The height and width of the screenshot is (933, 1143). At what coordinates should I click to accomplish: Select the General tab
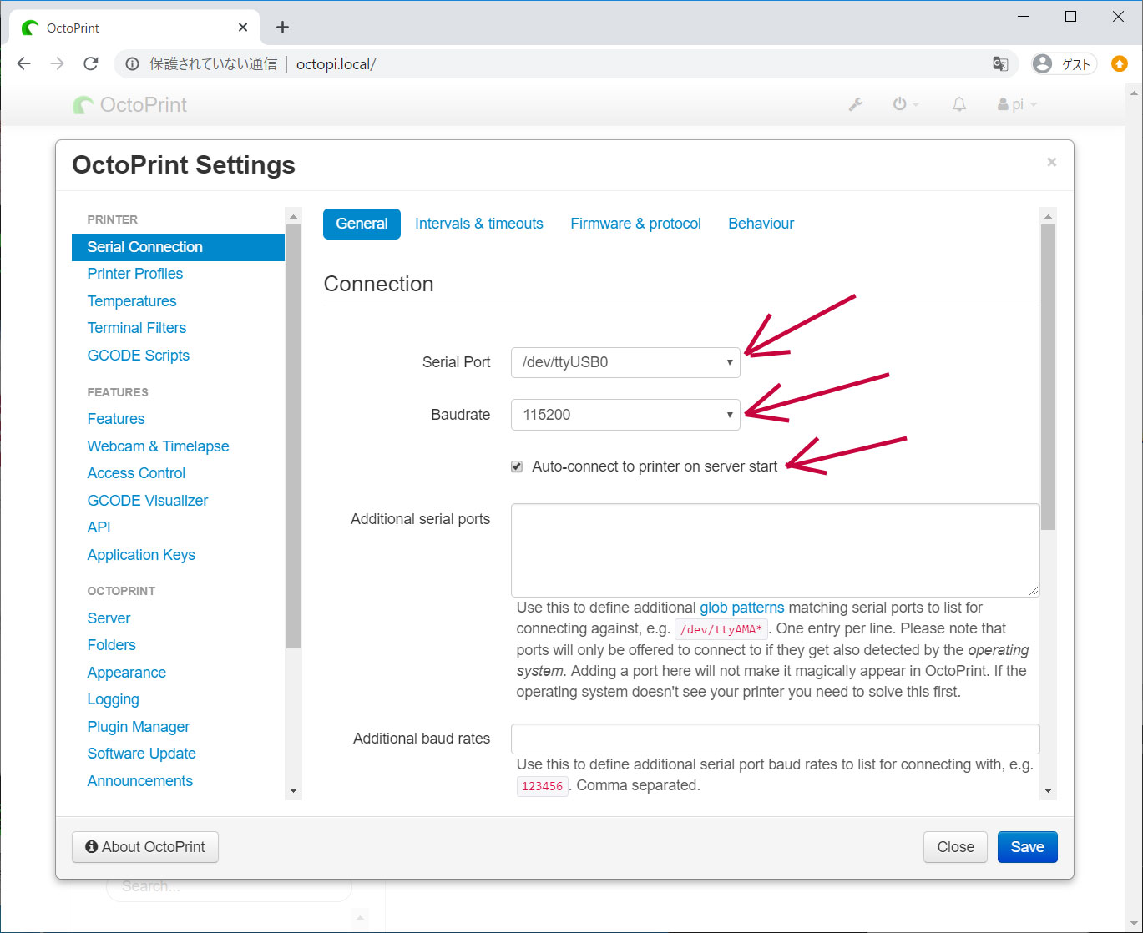[362, 224]
